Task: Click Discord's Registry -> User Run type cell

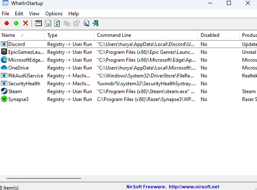Action: [x=70, y=44]
